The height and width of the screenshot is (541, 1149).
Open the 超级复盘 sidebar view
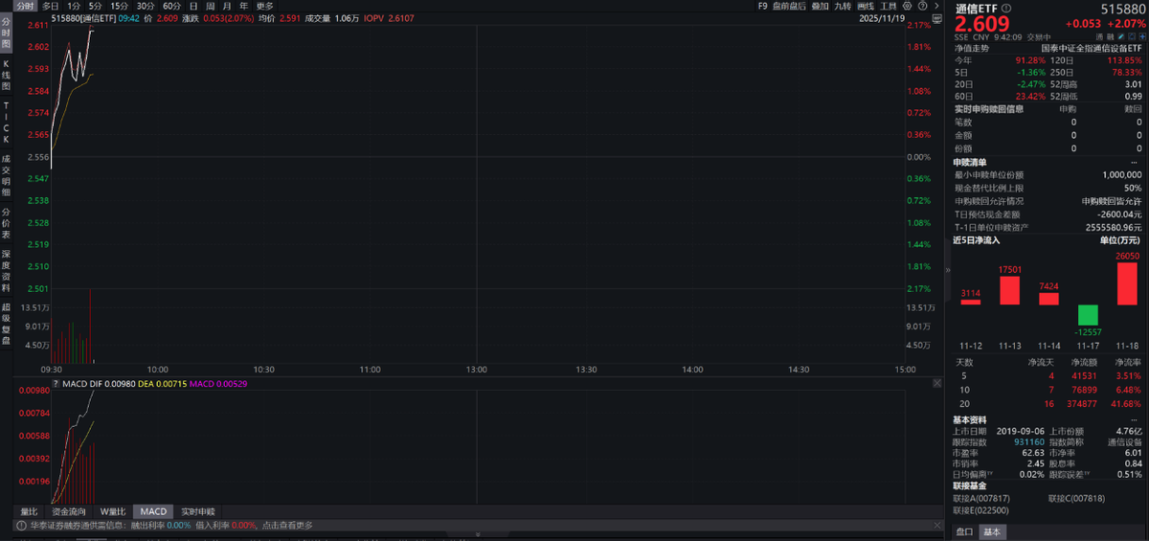pos(6,323)
